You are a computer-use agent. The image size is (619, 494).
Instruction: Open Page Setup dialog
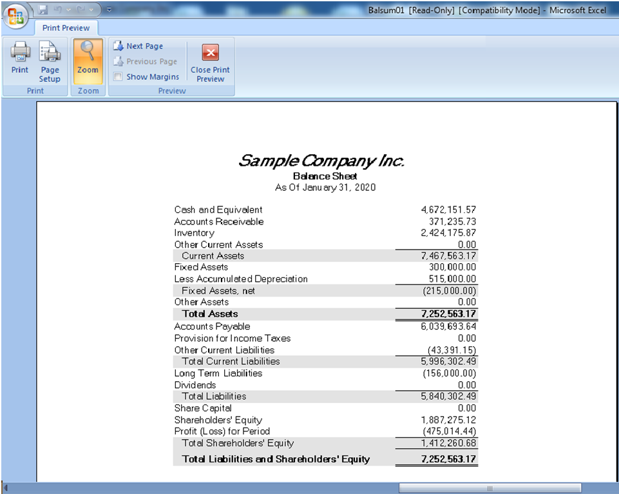(50, 62)
